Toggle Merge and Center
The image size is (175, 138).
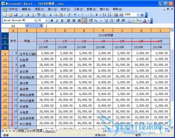click(84, 21)
